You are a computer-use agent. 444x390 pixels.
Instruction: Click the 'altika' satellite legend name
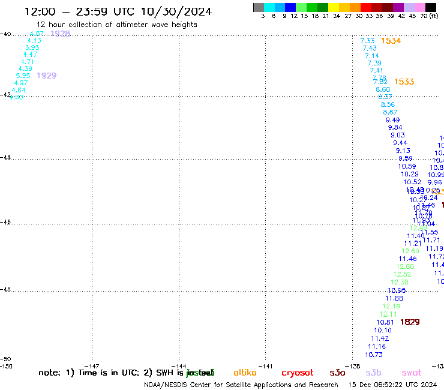tap(245, 373)
